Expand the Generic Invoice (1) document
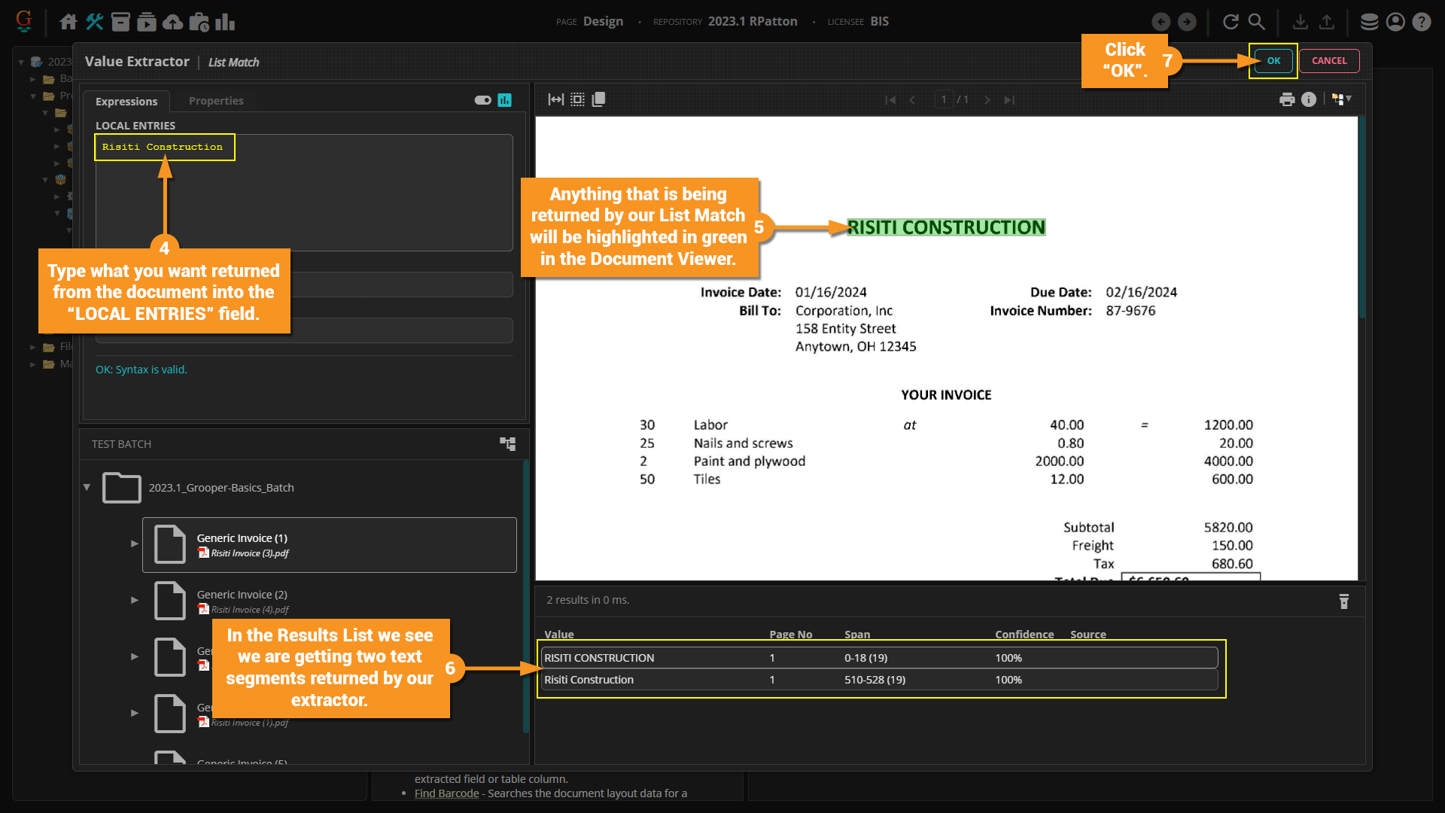This screenshot has height=813, width=1445. click(135, 544)
